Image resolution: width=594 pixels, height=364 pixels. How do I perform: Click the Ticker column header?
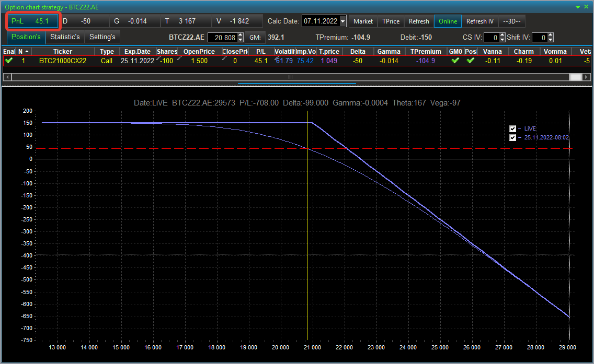pos(63,52)
